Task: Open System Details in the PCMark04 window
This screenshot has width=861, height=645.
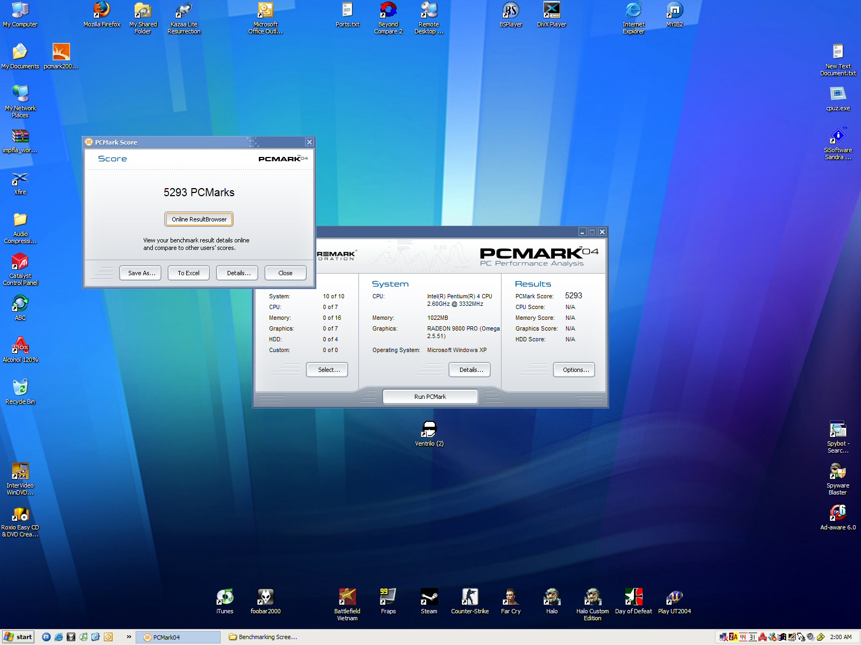Action: [x=470, y=370]
